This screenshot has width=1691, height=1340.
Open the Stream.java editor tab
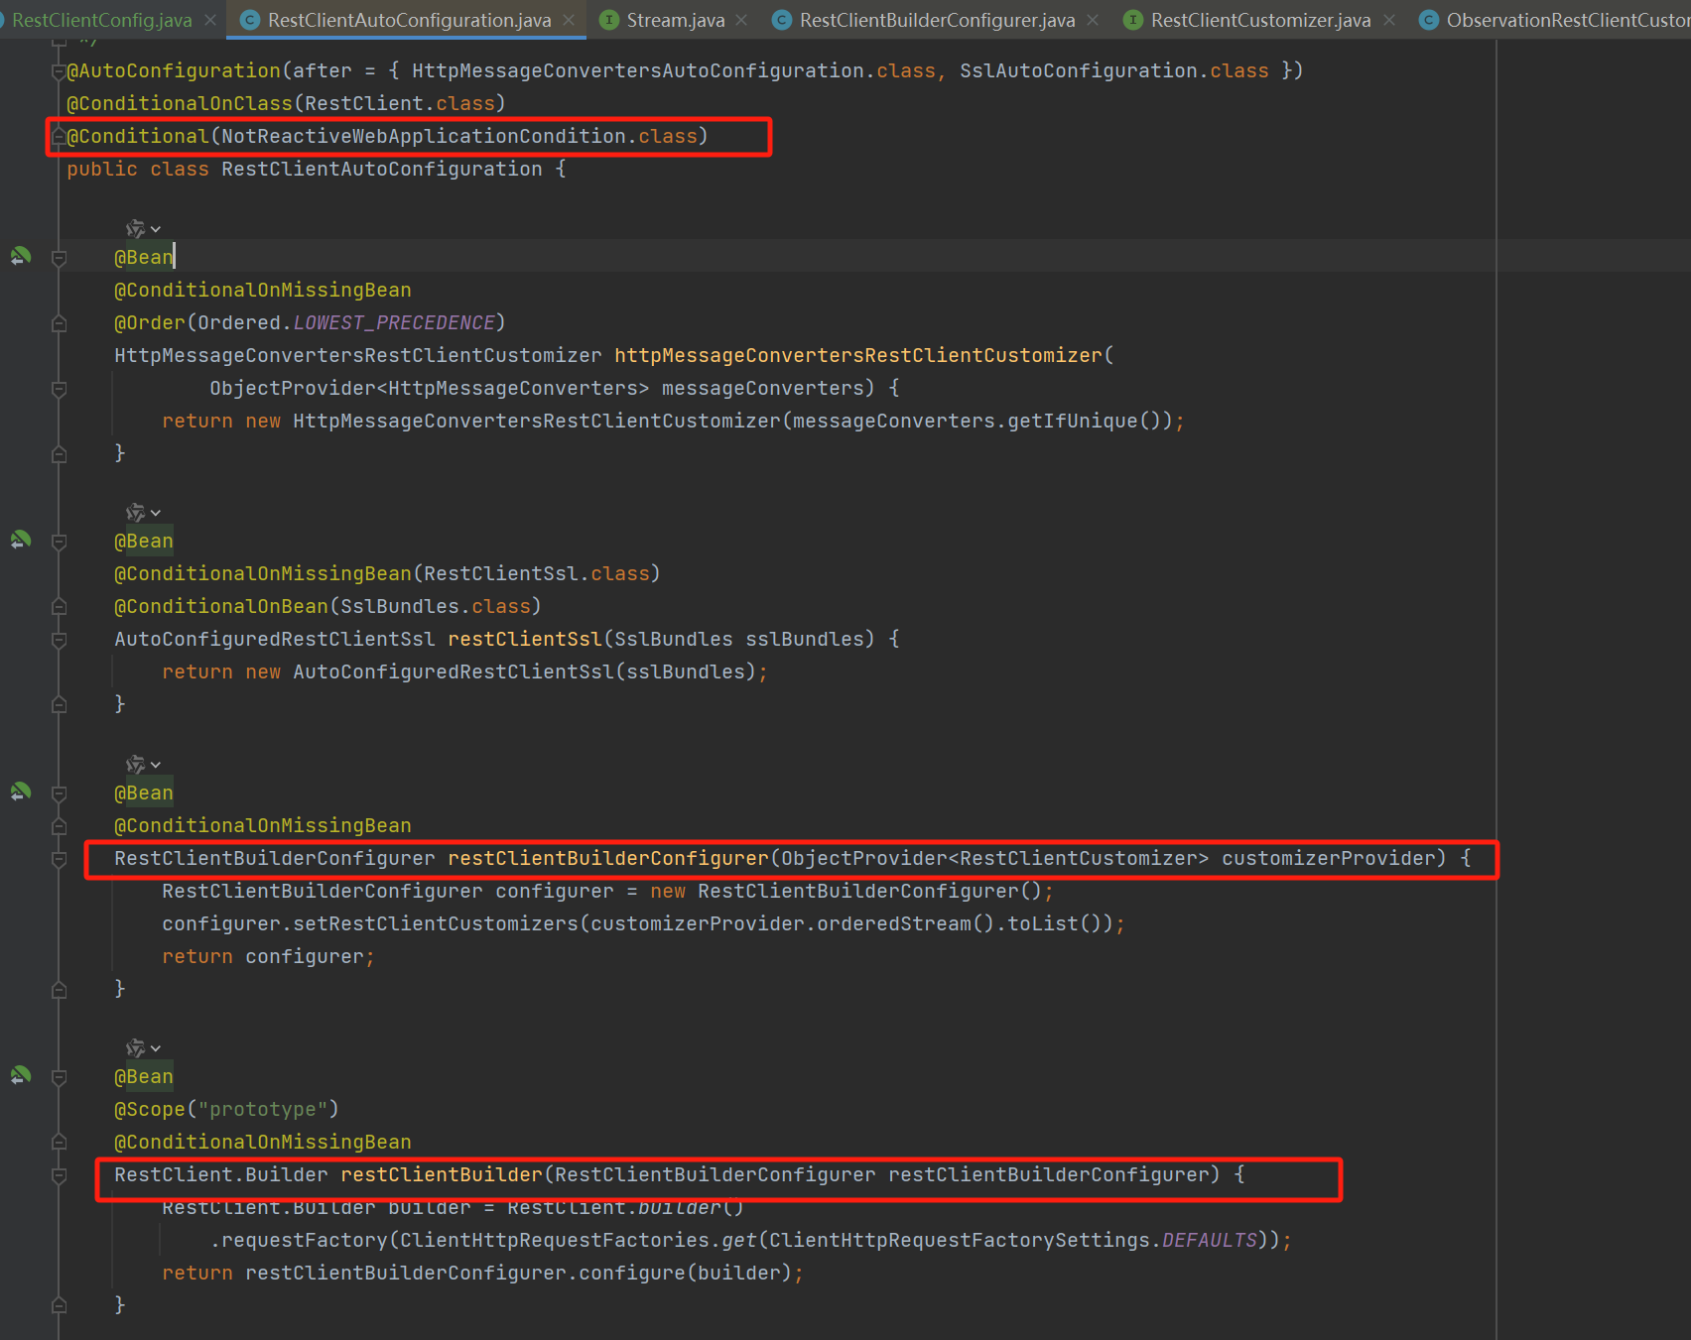click(x=675, y=20)
